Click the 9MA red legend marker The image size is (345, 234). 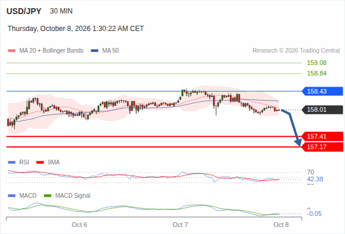[40, 163]
